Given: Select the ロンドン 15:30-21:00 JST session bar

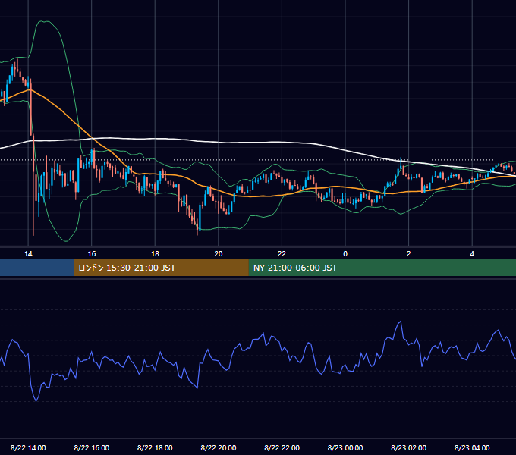Looking at the screenshot, I should click(x=161, y=268).
